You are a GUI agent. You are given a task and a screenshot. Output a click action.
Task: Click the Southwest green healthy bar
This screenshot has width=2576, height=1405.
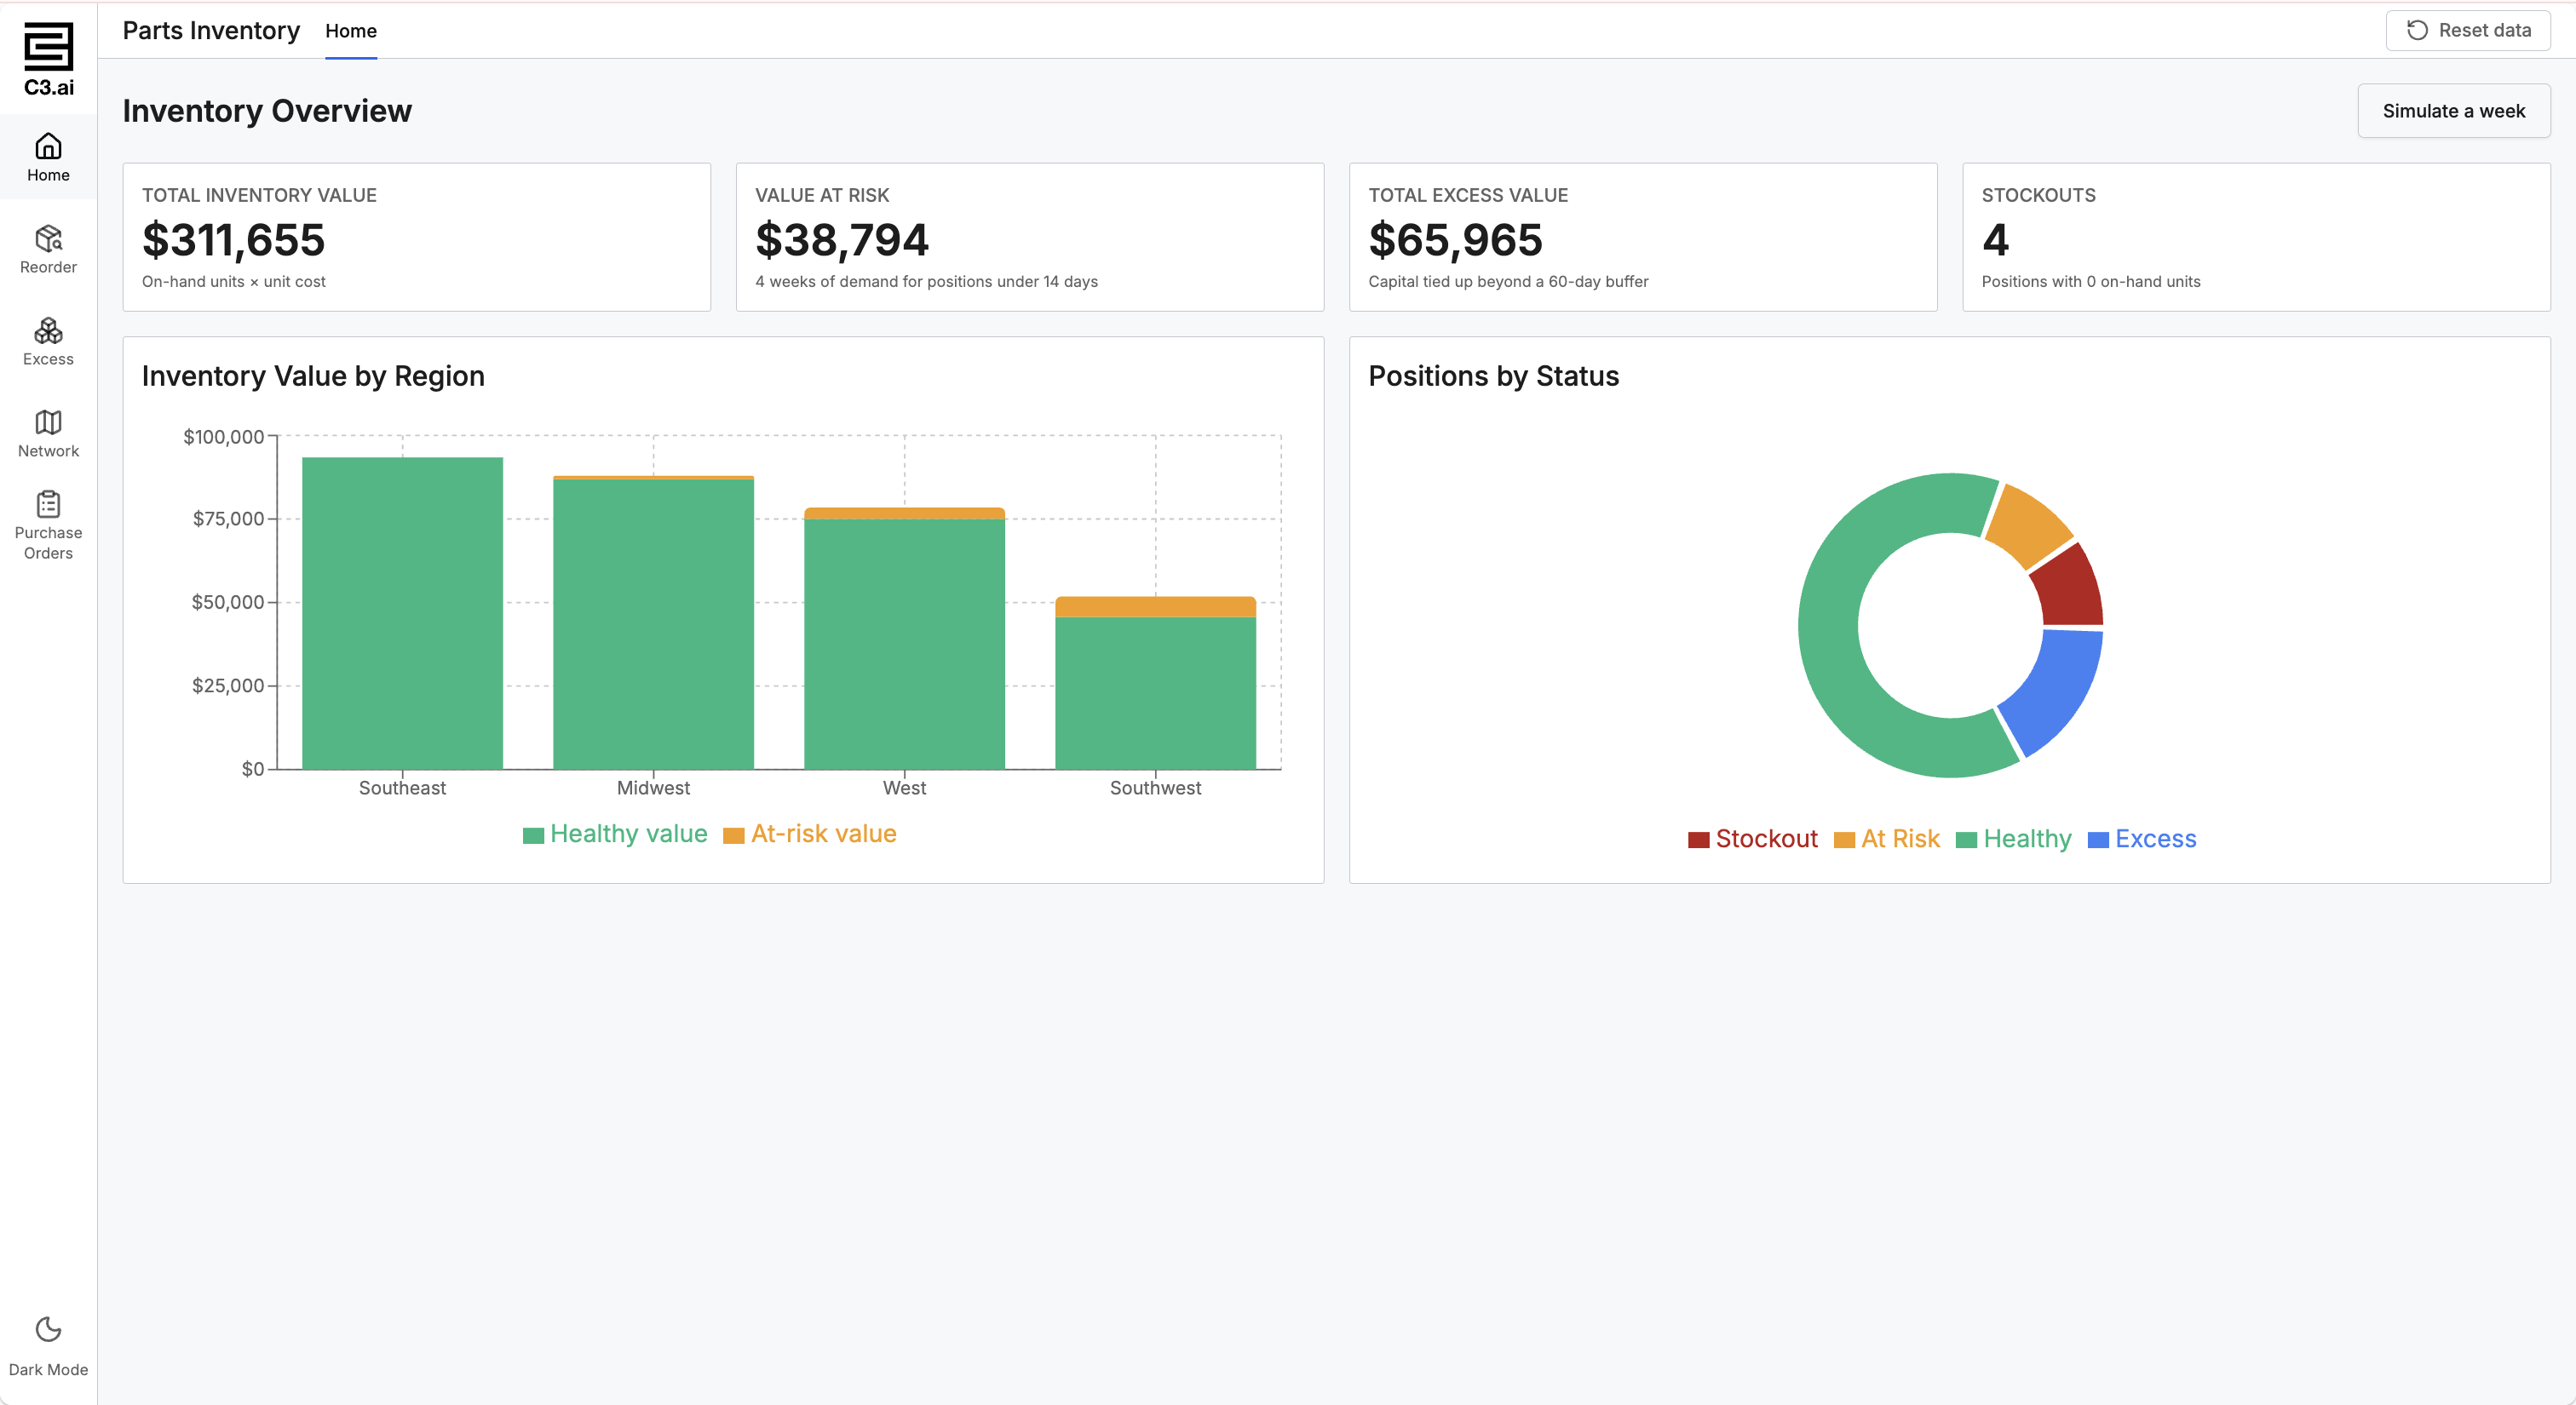tap(1155, 693)
